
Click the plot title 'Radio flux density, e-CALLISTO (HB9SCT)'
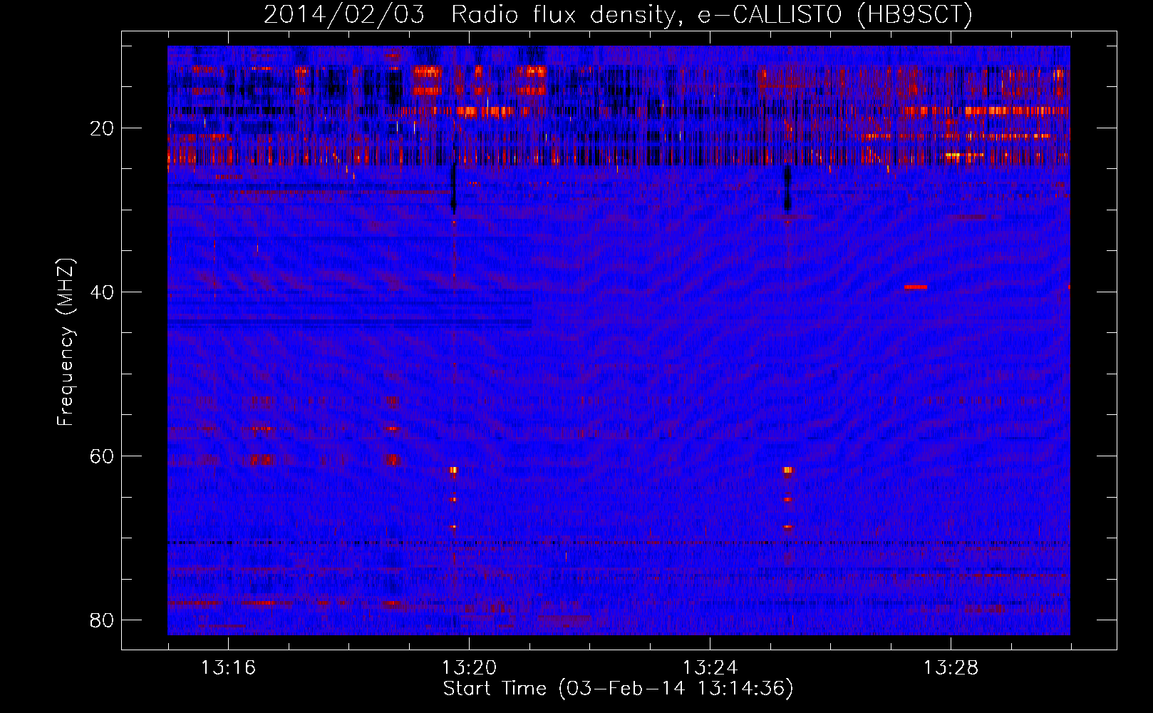click(712, 14)
